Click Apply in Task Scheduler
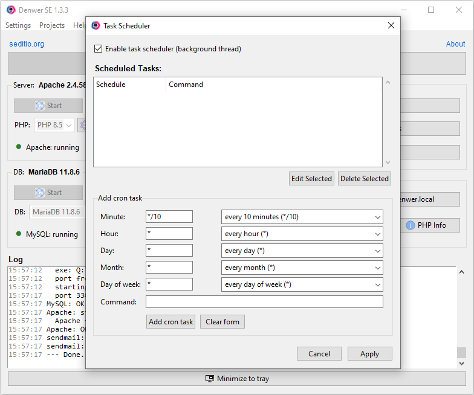This screenshot has width=474, height=395. click(x=370, y=354)
